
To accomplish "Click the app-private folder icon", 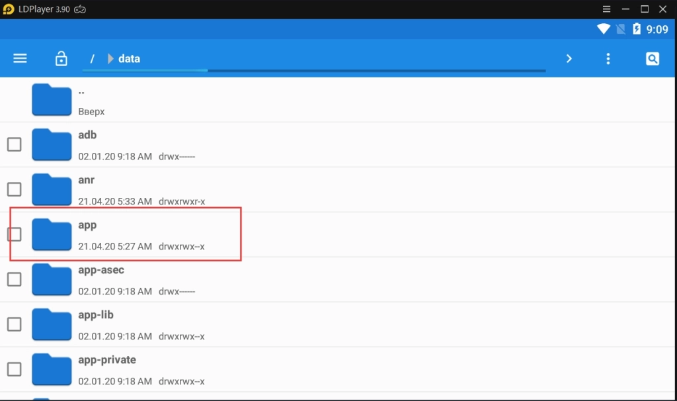I will pyautogui.click(x=52, y=369).
